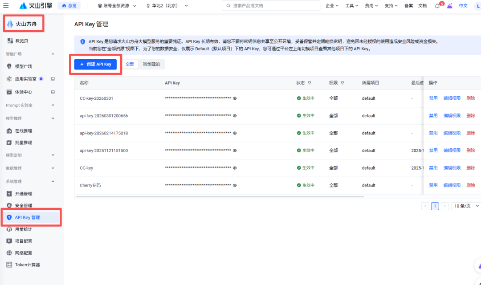481x285 pixels.
Task: Click the 状态 column filter icon
Action: click(310, 83)
